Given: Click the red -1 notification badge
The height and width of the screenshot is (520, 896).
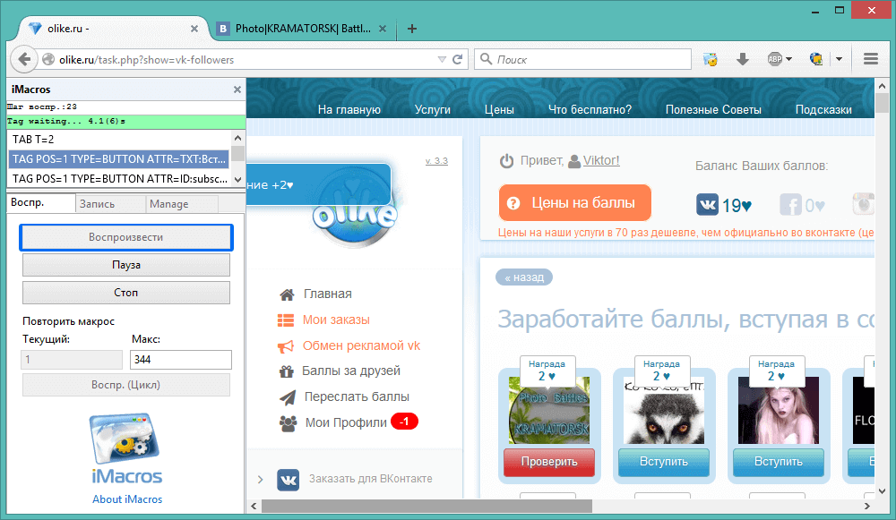Looking at the screenshot, I should 405,422.
